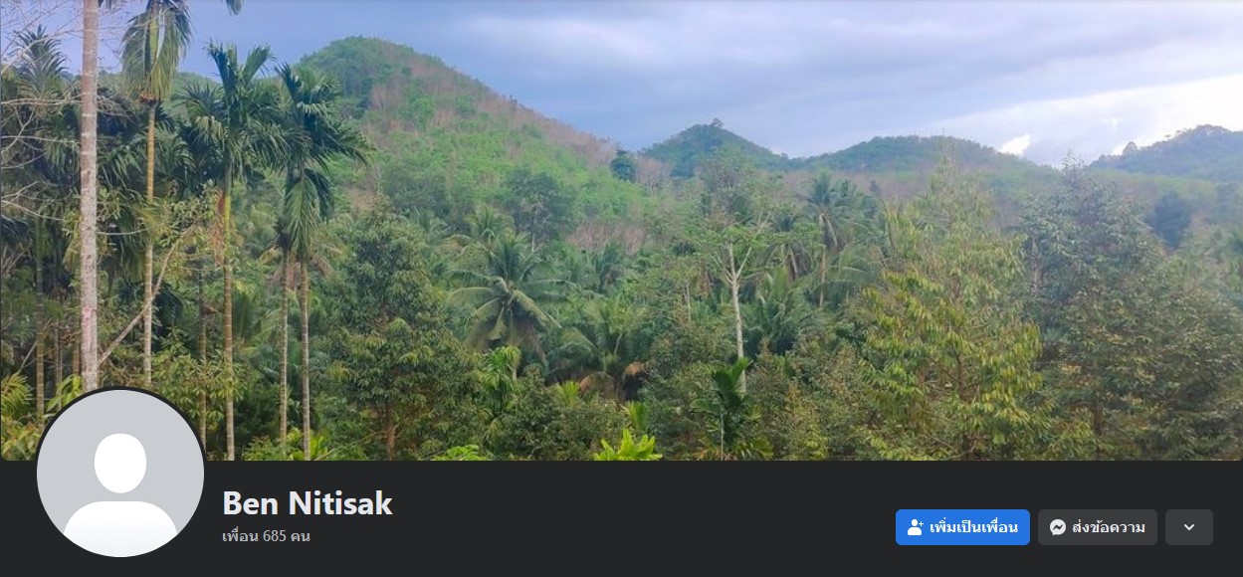Click the ส่งข้อความ send message button
The width and height of the screenshot is (1243, 577).
[x=1098, y=527]
